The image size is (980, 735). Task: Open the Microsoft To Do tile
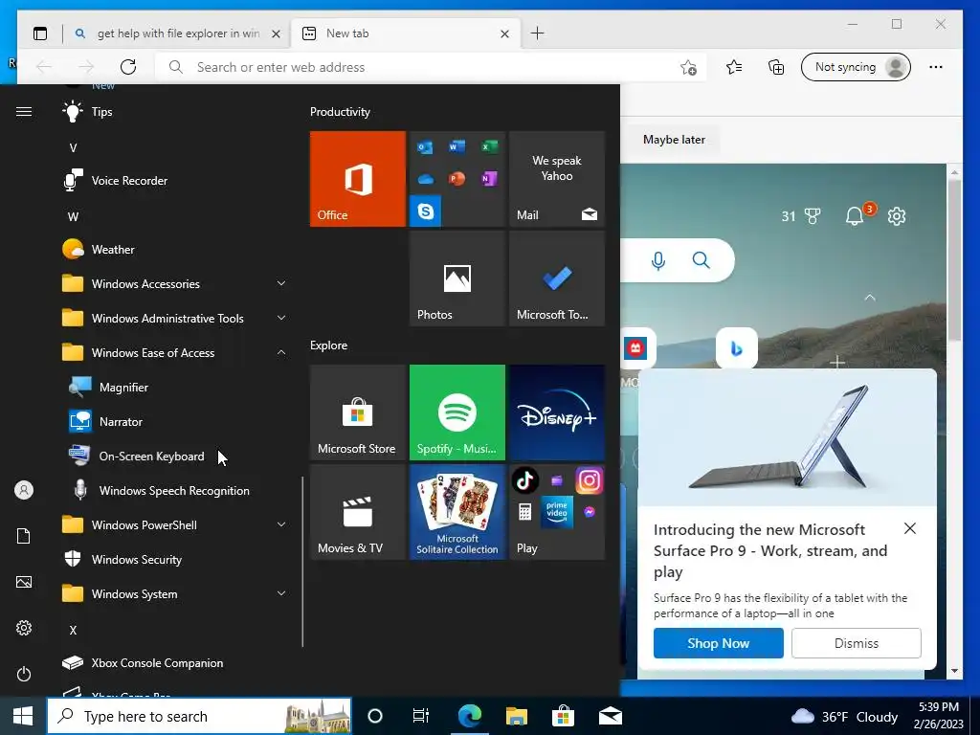[x=557, y=278]
